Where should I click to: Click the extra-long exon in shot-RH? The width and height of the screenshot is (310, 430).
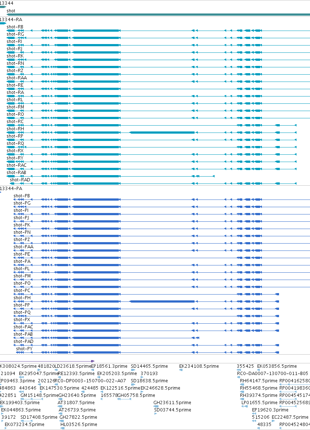click(x=162, y=133)
